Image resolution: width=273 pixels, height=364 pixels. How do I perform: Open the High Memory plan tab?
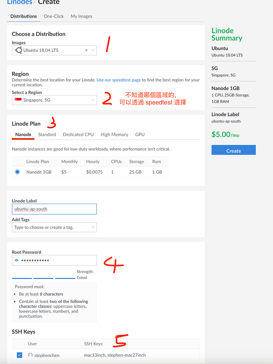[114, 135]
